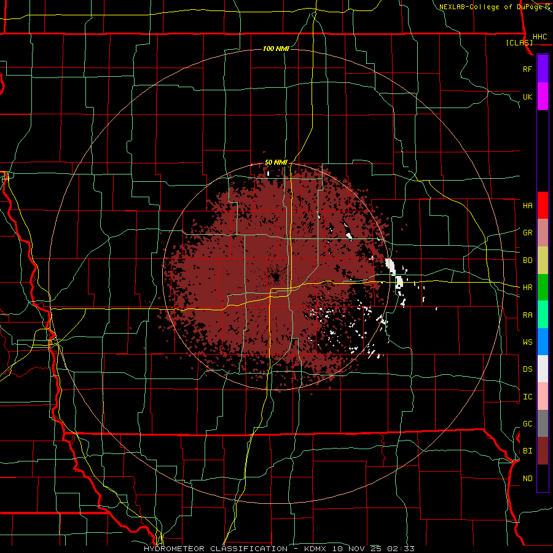The width and height of the screenshot is (553, 553).
Task: Click the mint RA legend swatch
Action: 543,315
